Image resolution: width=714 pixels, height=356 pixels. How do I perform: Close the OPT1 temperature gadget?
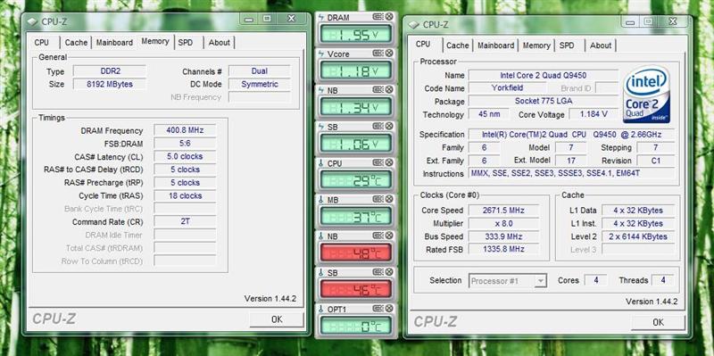tap(389, 308)
